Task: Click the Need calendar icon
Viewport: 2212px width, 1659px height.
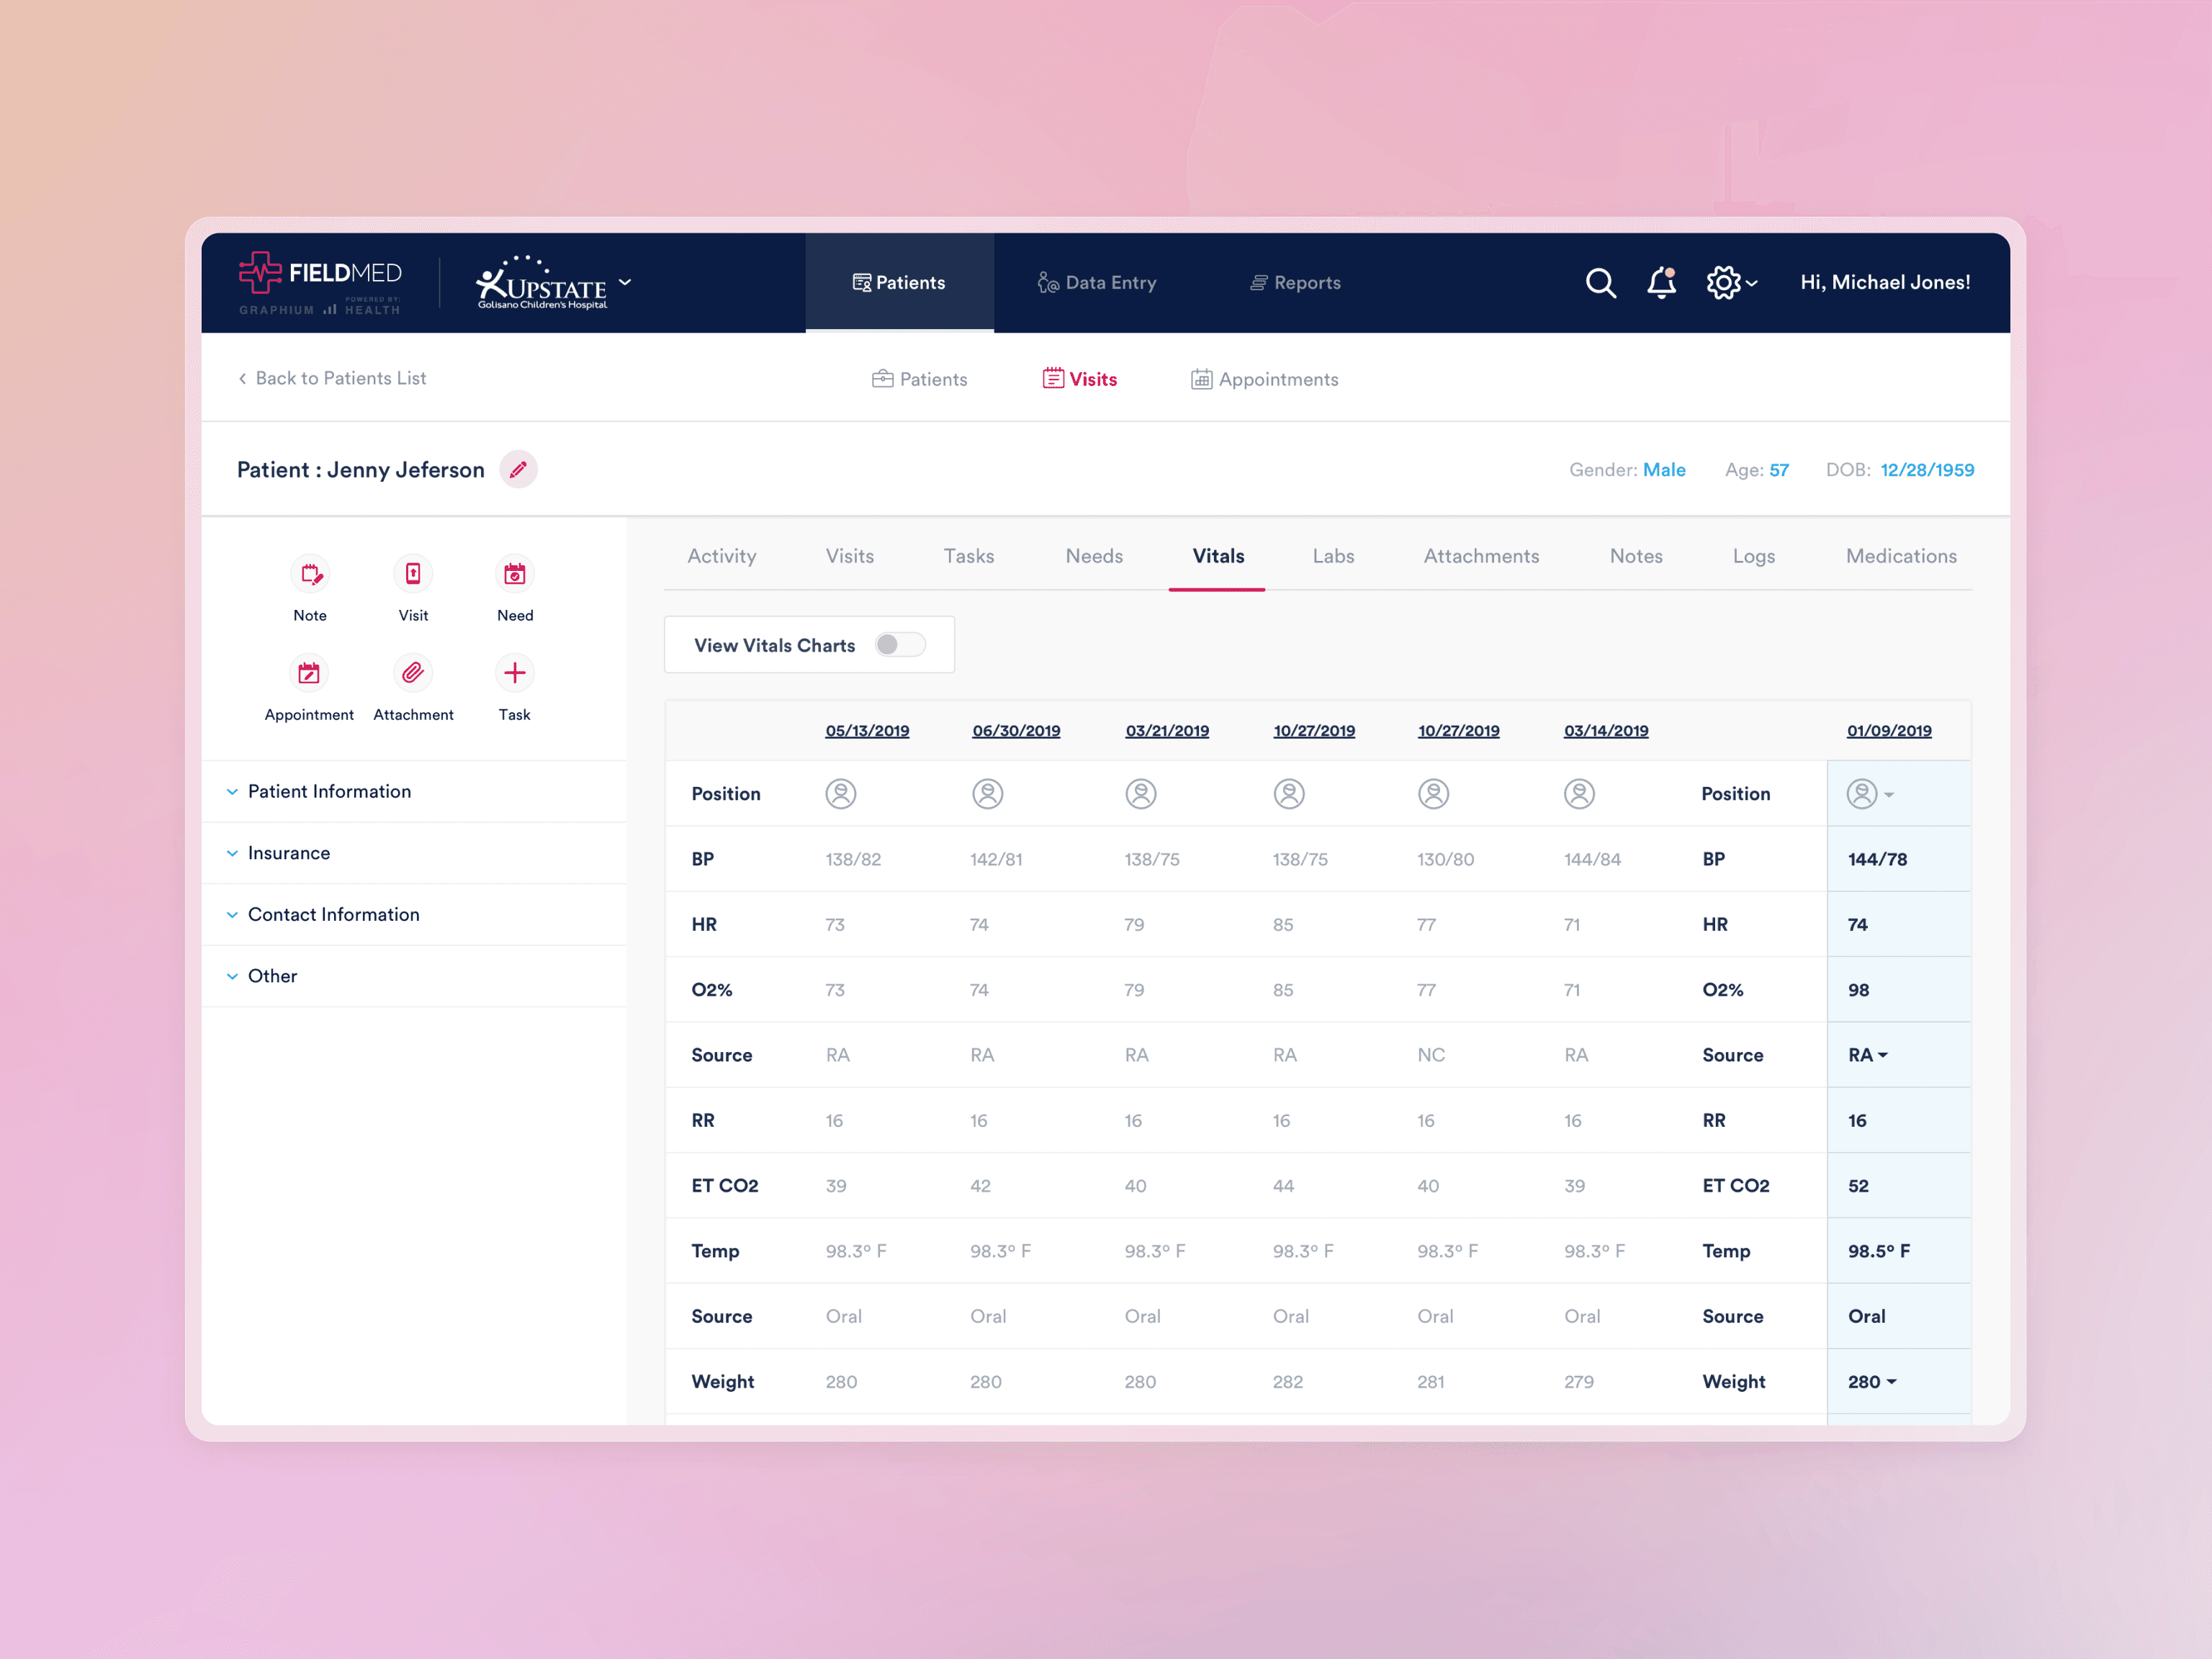Action: click(x=515, y=574)
